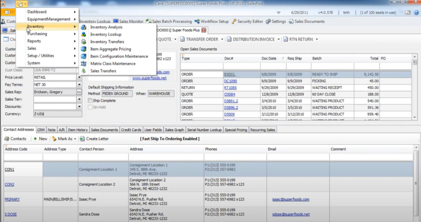
Task: Click Create Letter
Action: (x=94, y=139)
